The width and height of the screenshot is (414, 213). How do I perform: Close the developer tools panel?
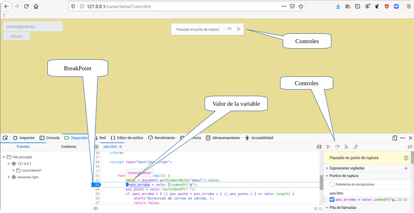click(x=410, y=138)
